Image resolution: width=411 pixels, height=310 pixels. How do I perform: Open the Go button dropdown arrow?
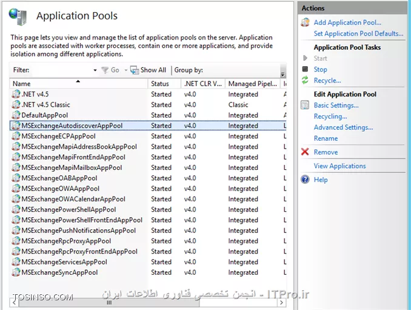tap(126, 70)
